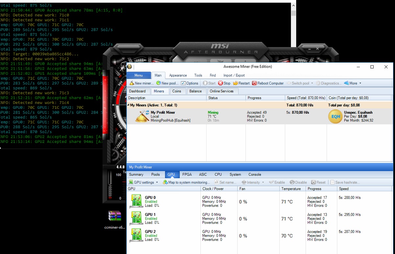Click the My Profit Miner detail panel header
The image size is (395, 254).
point(260,167)
